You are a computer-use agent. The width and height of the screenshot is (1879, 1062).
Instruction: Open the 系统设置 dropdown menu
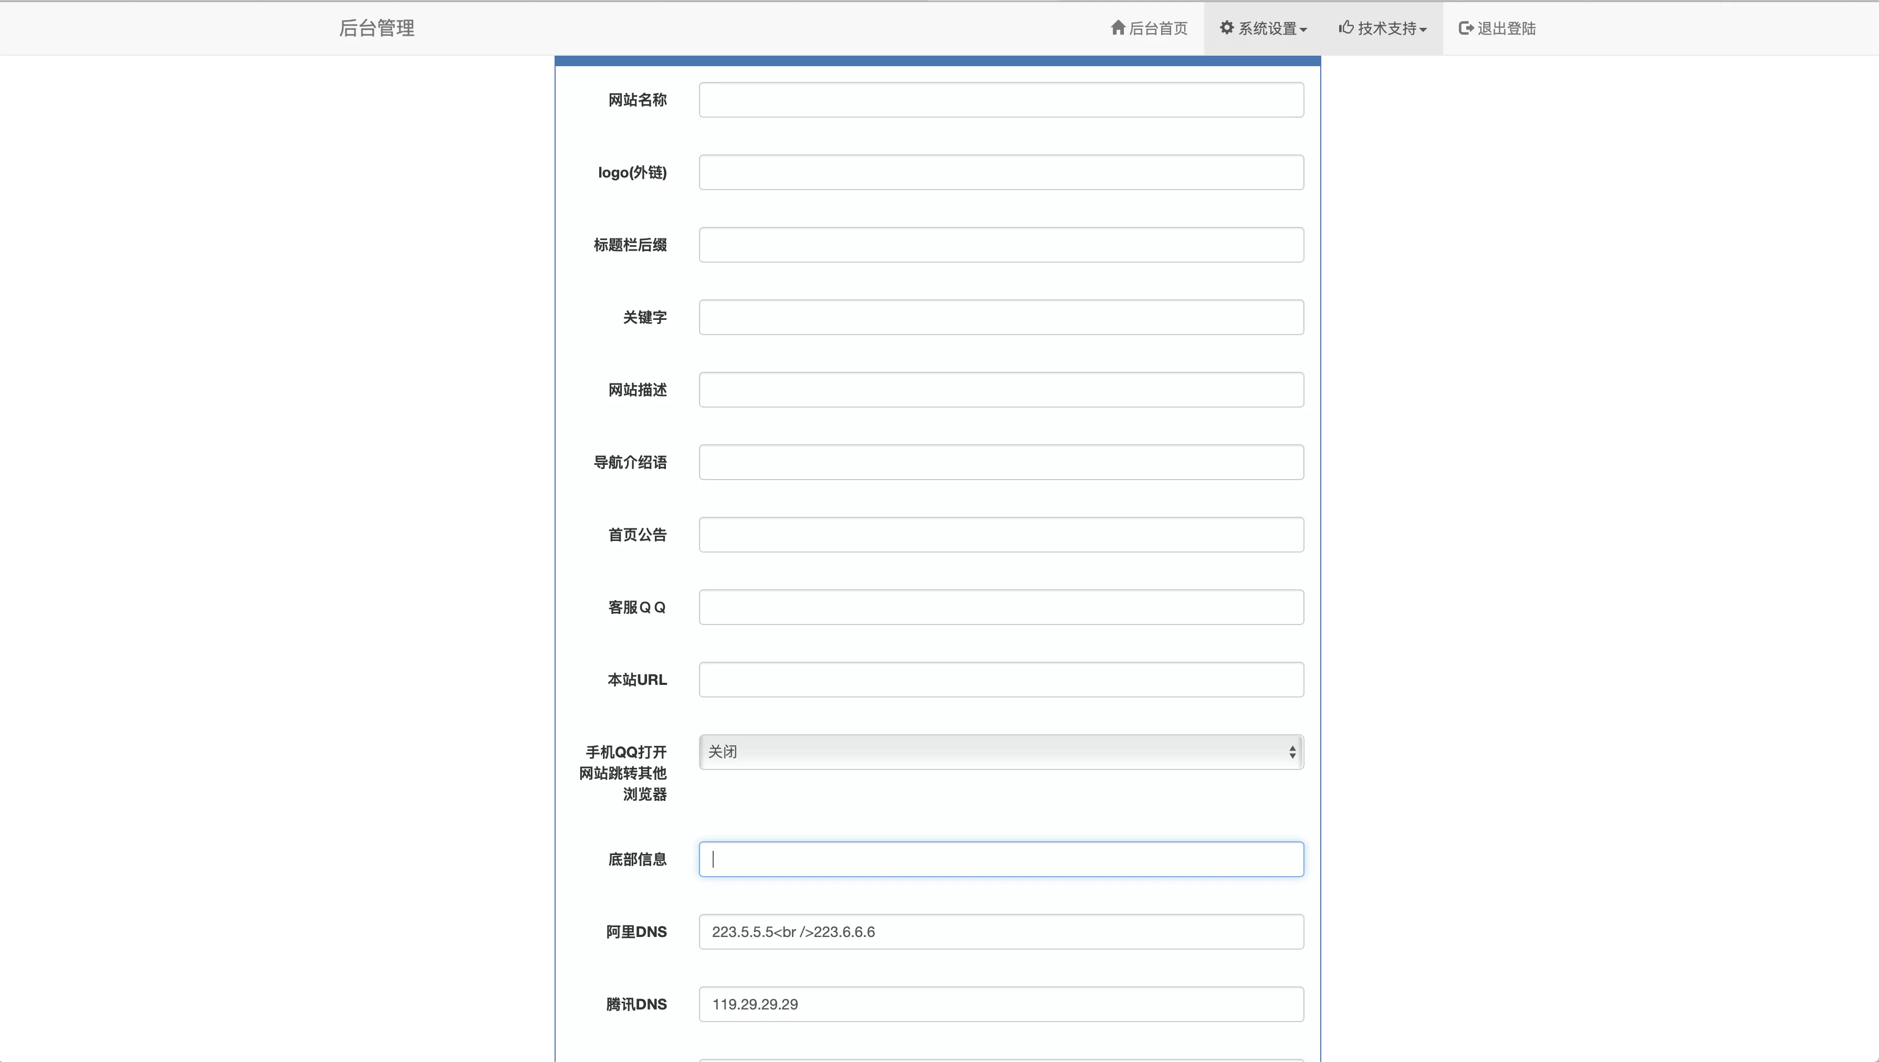point(1264,28)
